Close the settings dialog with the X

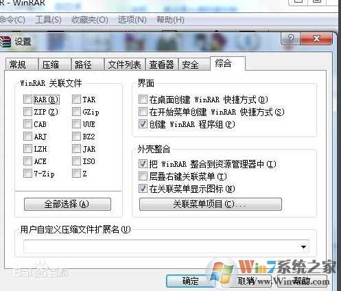point(316,38)
